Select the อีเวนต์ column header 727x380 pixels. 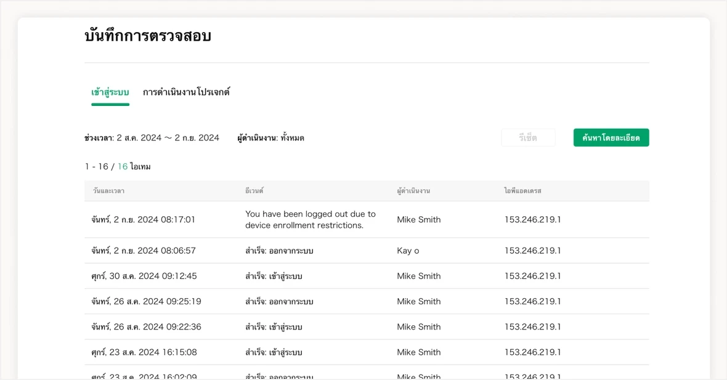(254, 190)
